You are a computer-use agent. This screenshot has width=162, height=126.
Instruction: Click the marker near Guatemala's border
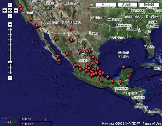[120, 81]
